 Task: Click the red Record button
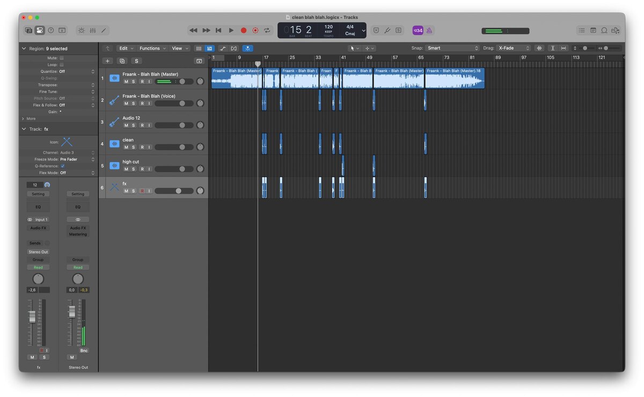click(x=244, y=31)
